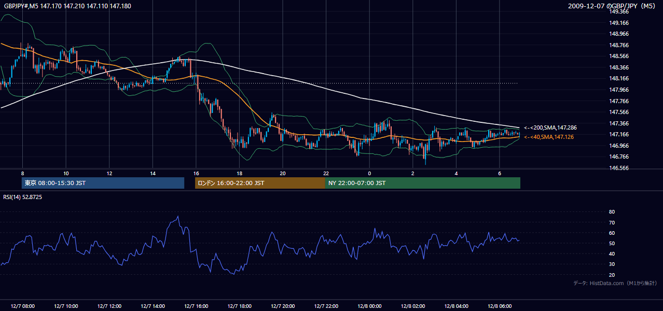Click the 12/7 20:00 time label
The image size is (663, 311).
(282, 306)
